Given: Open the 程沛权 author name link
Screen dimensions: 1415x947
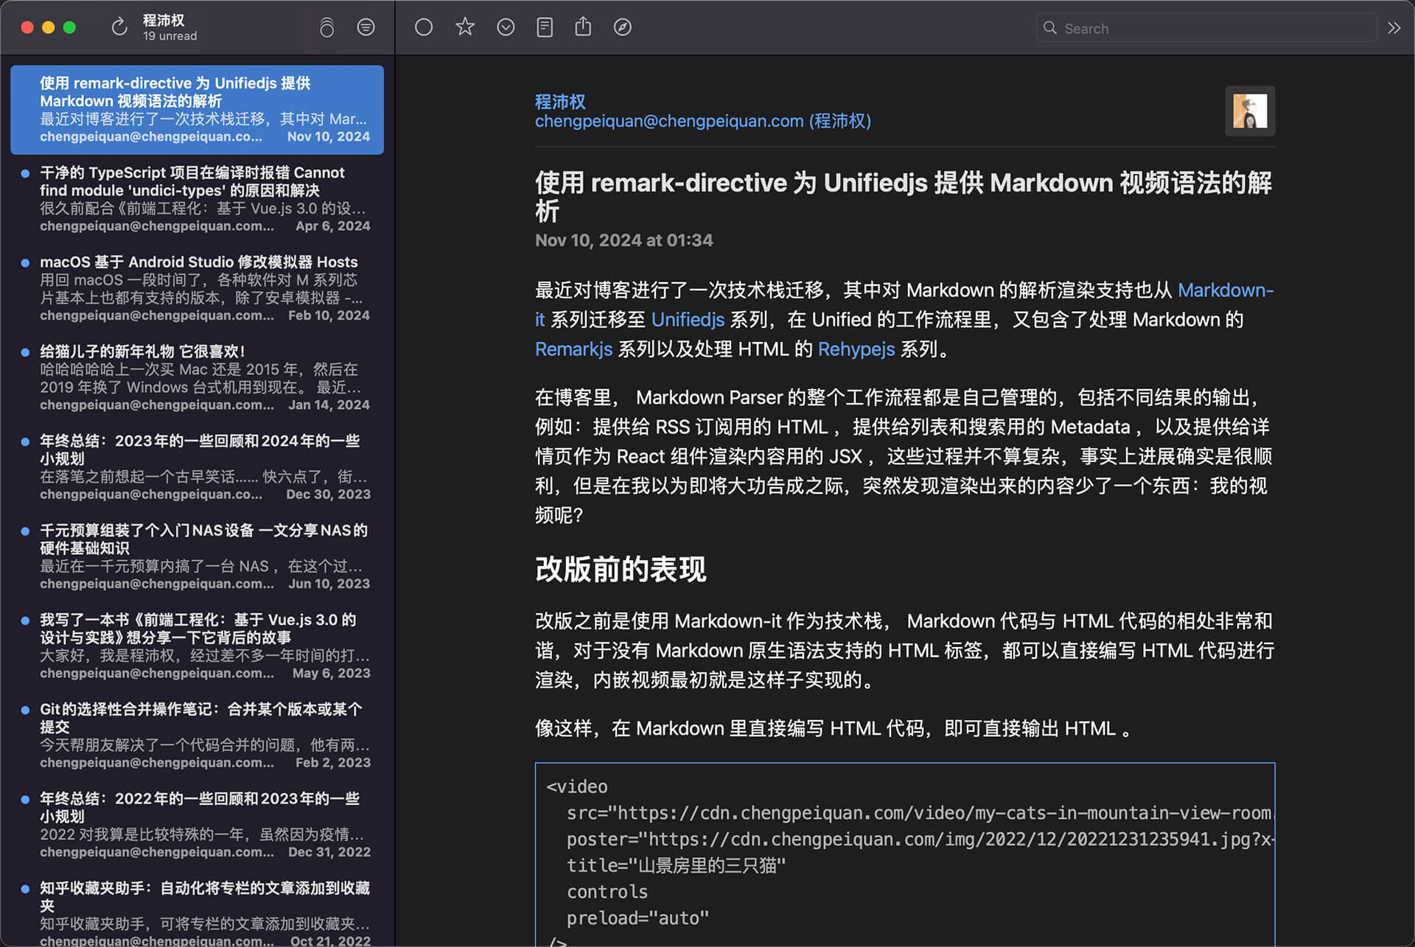Looking at the screenshot, I should click(x=560, y=102).
